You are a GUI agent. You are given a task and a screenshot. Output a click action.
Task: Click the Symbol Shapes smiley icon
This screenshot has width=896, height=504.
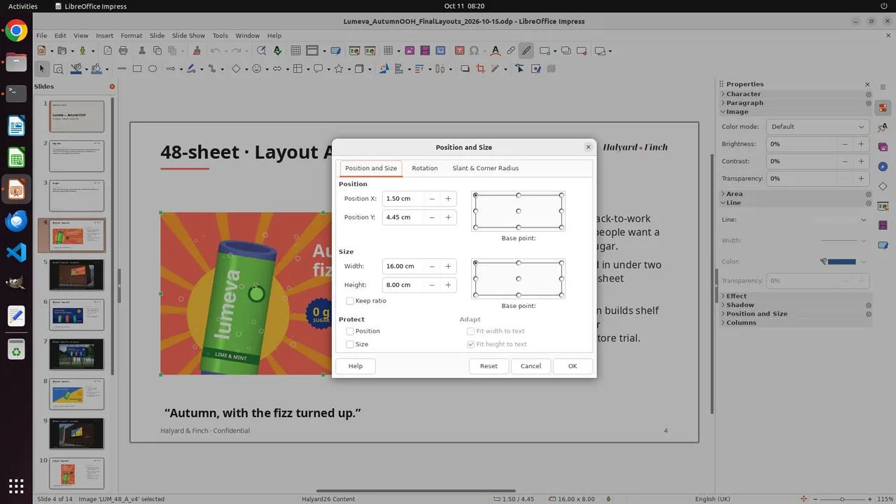pos(256,69)
